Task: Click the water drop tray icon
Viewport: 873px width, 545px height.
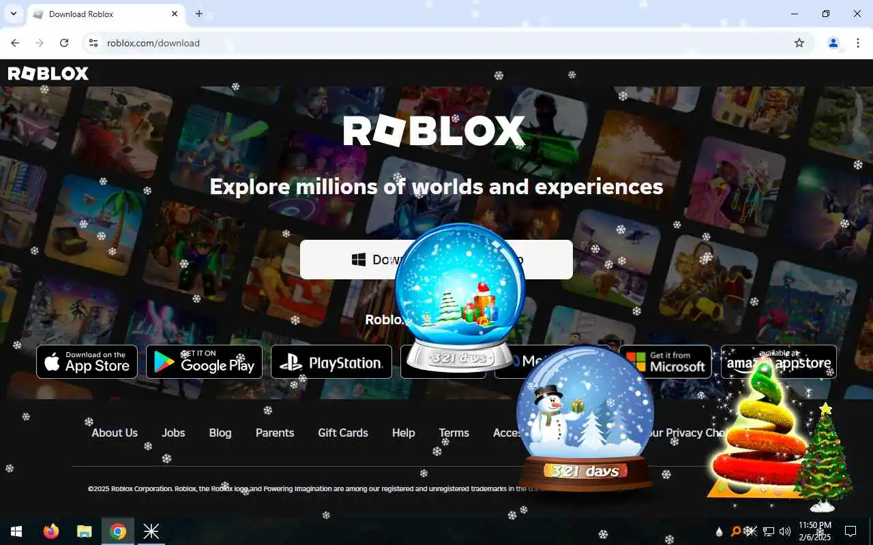Action: coord(719,531)
